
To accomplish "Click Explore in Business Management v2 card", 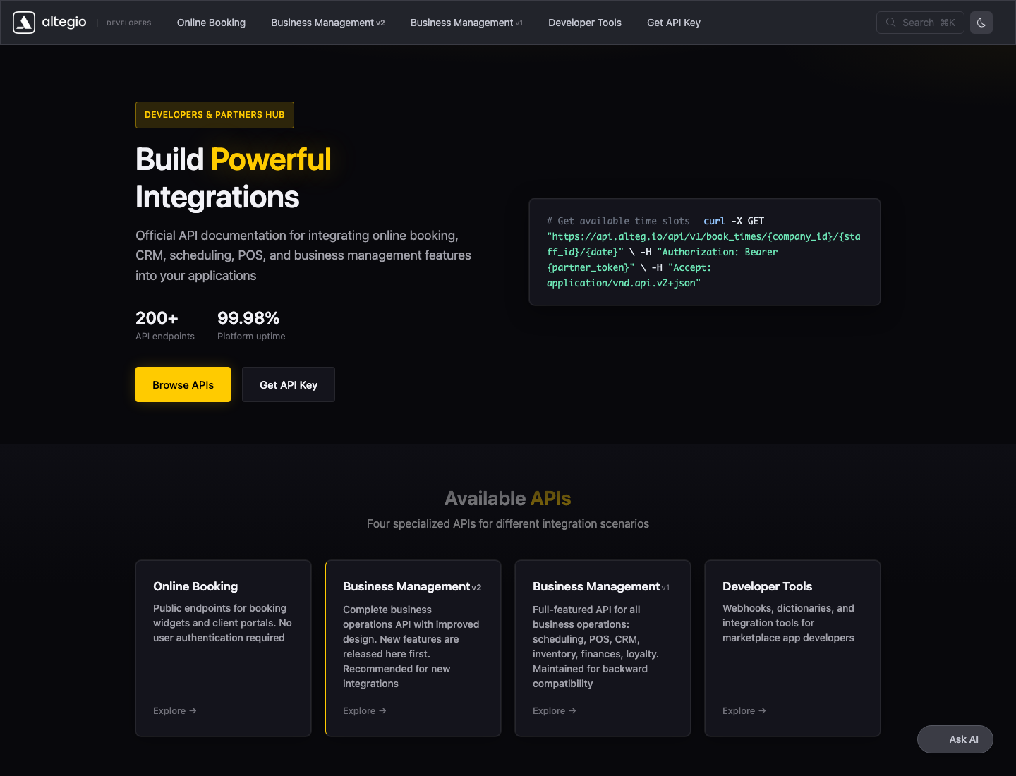I will (365, 710).
